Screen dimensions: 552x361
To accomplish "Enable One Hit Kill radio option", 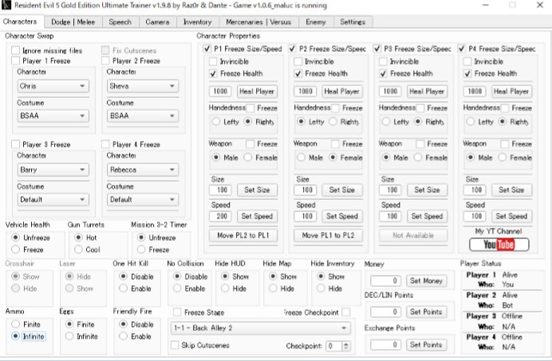I will tap(123, 288).
